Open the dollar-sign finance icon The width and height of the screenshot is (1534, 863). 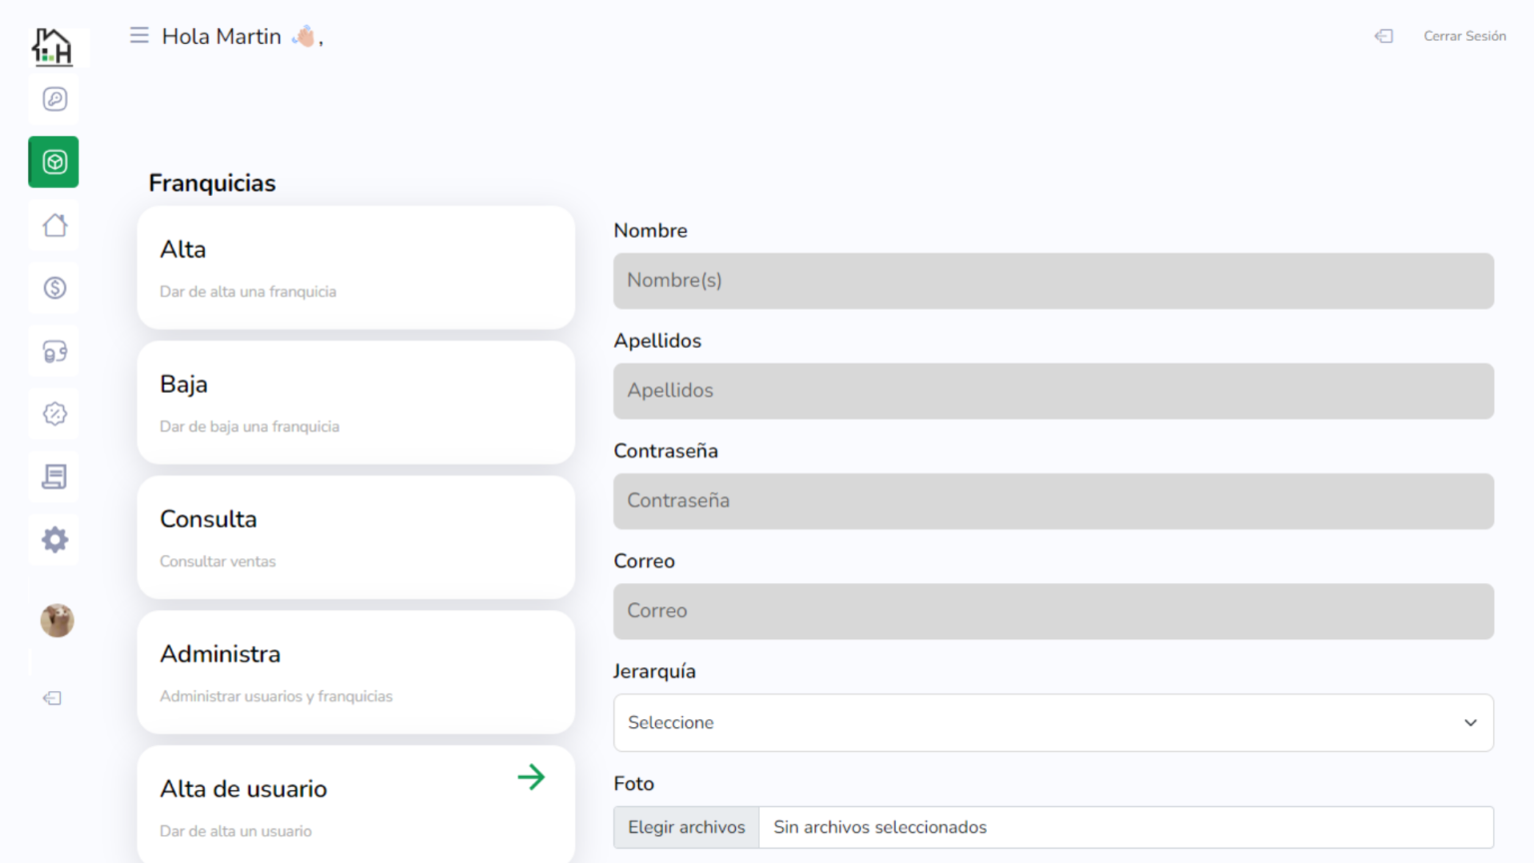54,288
